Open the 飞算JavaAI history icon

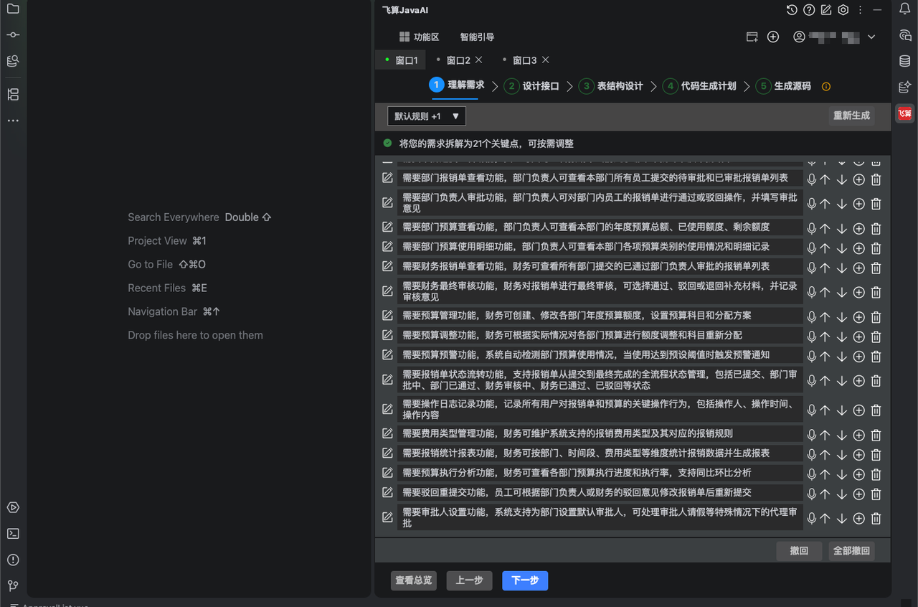point(792,10)
